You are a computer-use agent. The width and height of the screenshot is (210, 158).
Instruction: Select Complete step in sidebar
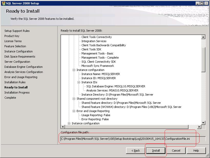(x=10, y=98)
